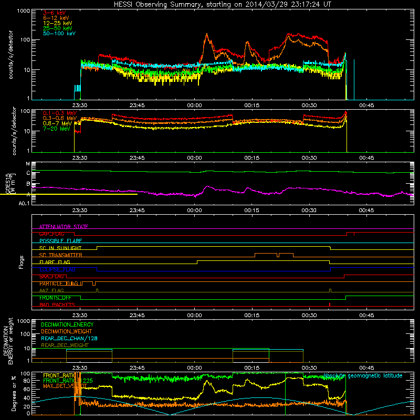The image size is (420, 420).
Task: Click the HESSI Observing Summary title text
Action: coord(223,4)
